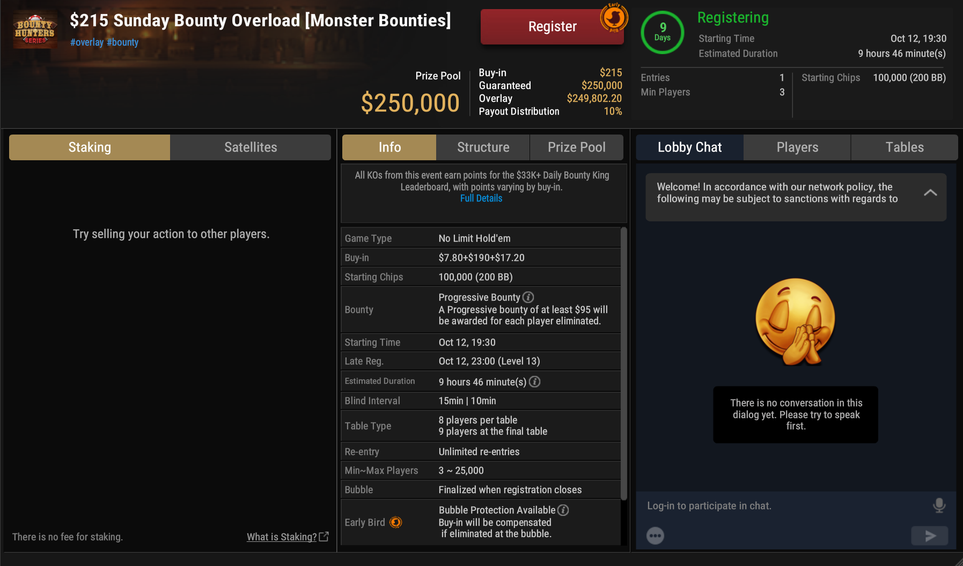Click the info table vertical scrollbar
The height and width of the screenshot is (566, 963).
623,363
